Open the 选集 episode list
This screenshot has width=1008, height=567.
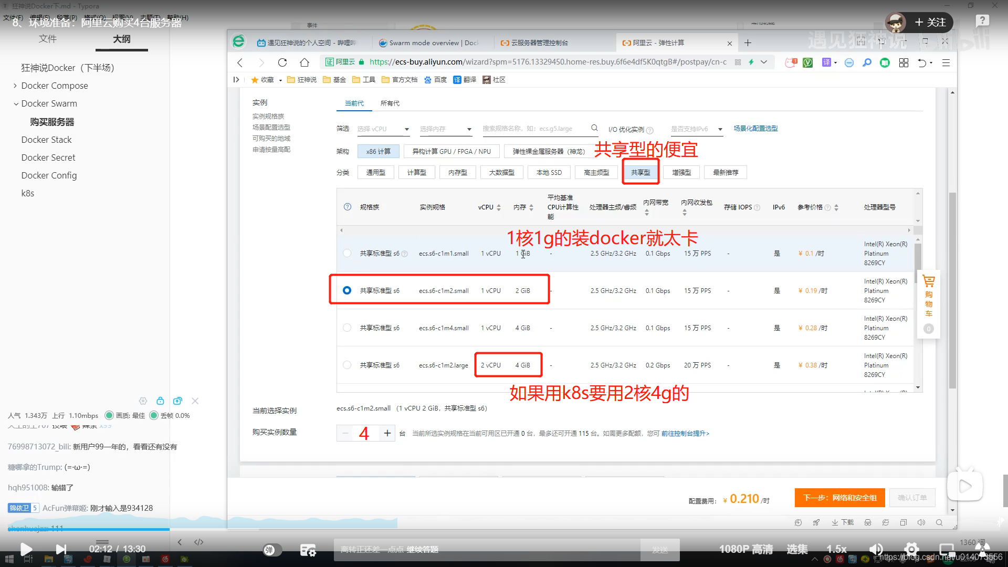pyautogui.click(x=797, y=549)
